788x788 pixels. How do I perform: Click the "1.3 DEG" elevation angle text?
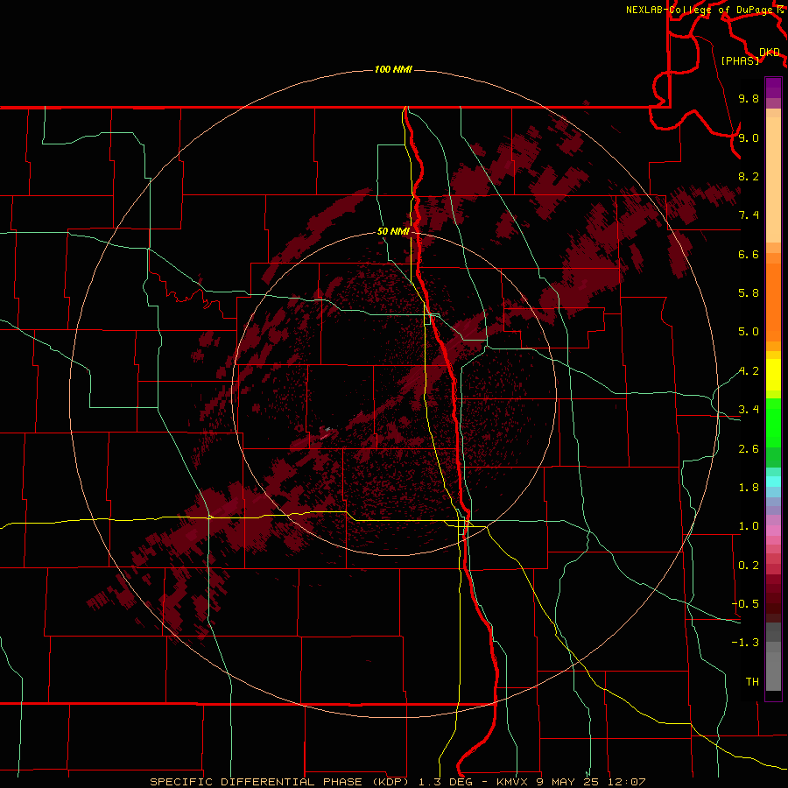pyautogui.click(x=446, y=782)
